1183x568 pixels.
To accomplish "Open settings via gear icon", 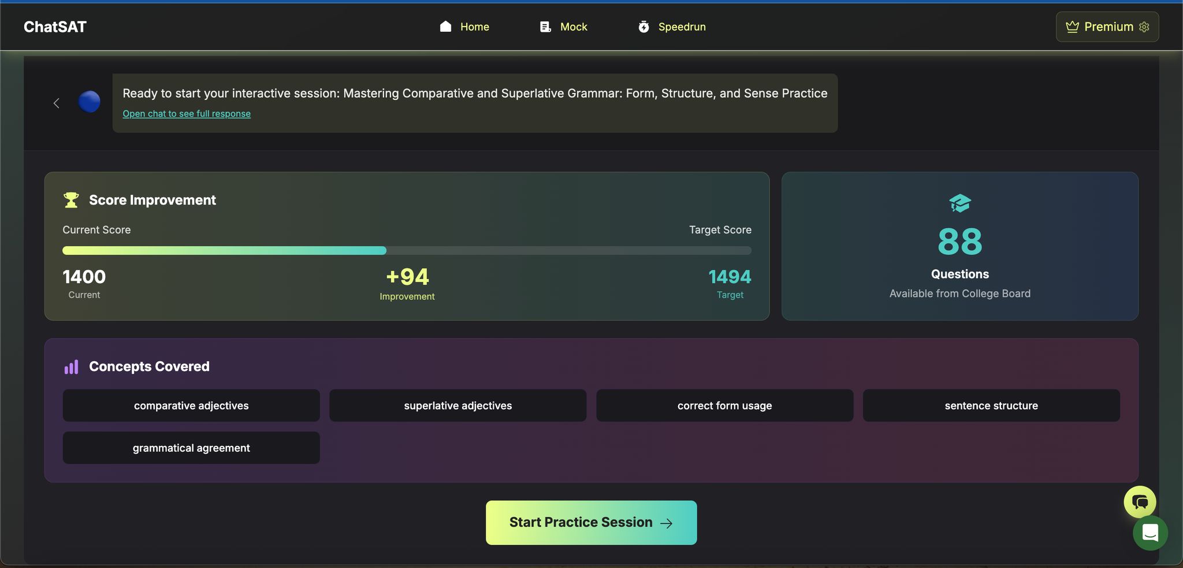I will tap(1144, 27).
